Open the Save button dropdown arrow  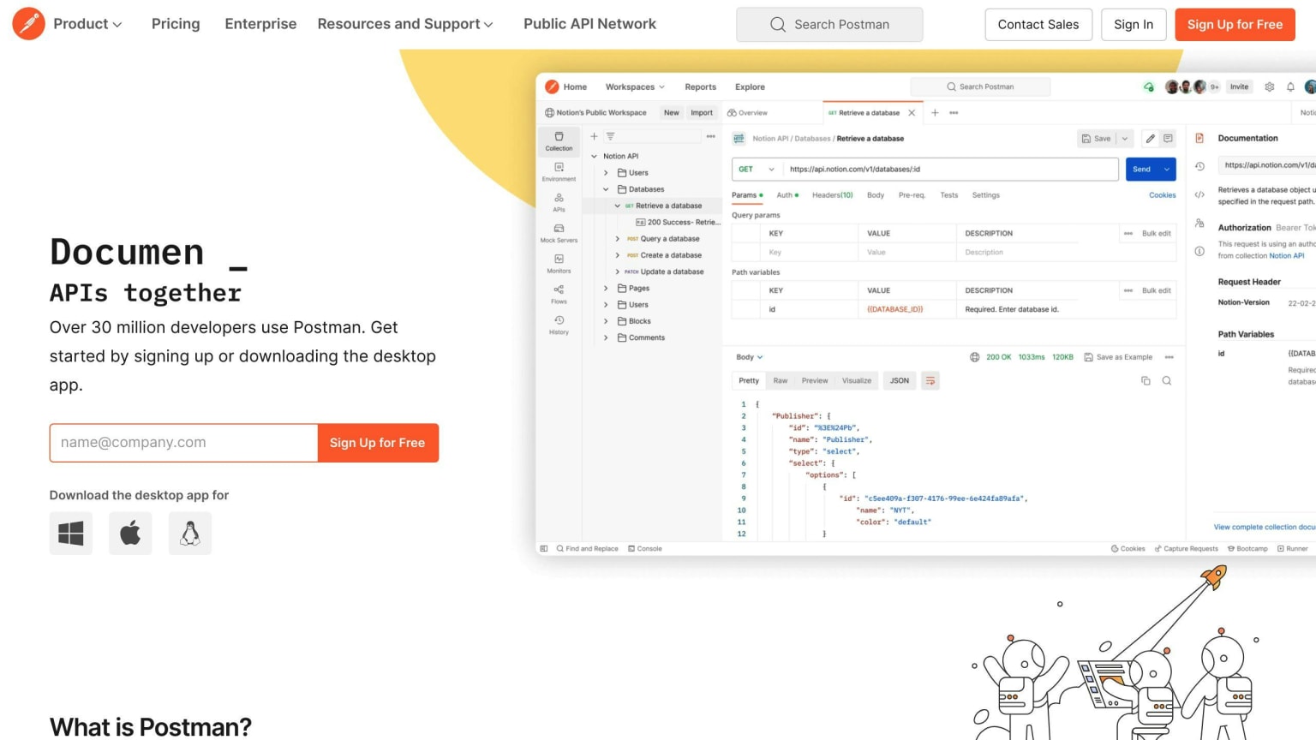[1125, 139]
